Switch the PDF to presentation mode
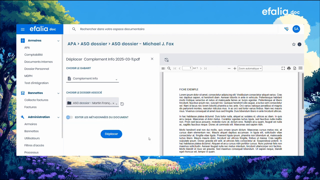 (x=283, y=68)
